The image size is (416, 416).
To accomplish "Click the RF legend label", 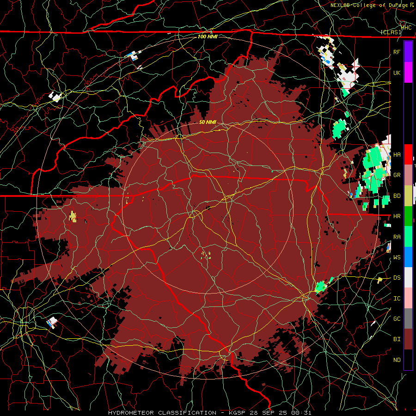I will coord(397,52).
